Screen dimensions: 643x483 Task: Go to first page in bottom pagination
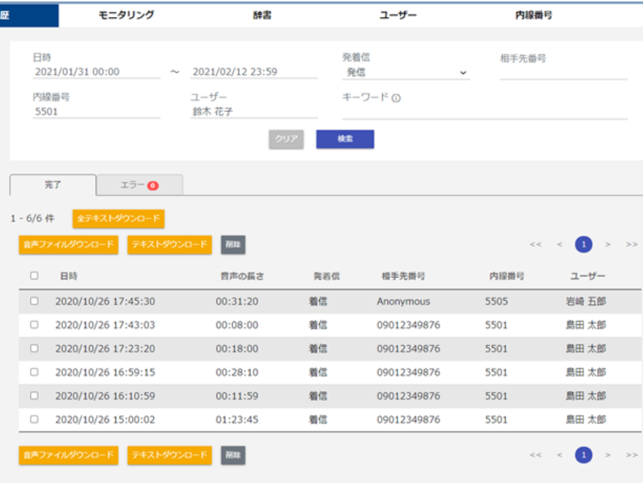pos(535,455)
